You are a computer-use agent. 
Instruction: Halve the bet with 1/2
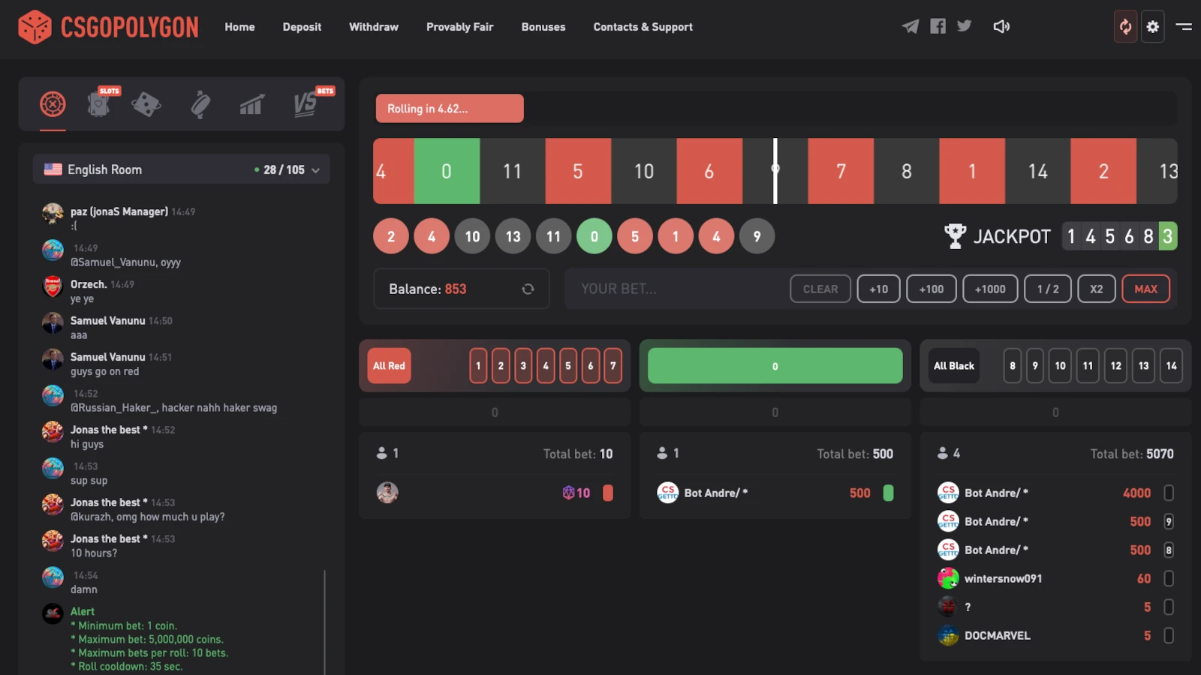coord(1048,289)
